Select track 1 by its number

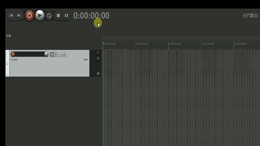coord(7,64)
